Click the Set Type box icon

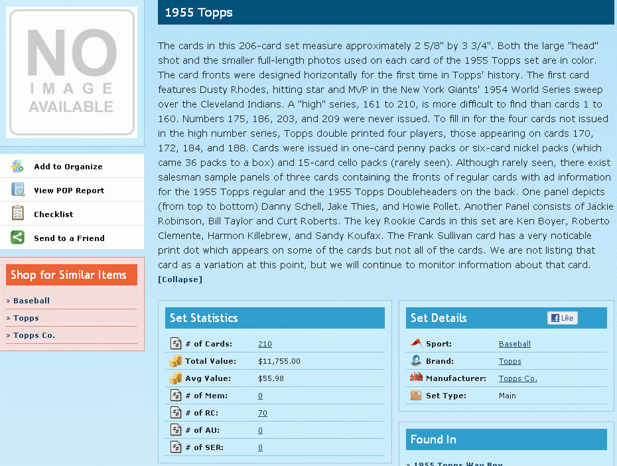[416, 395]
